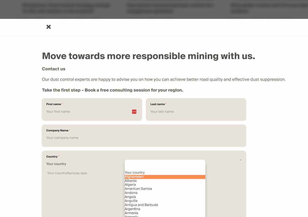Select Afghanistan from the country list
The image size is (308, 217).
click(x=134, y=177)
